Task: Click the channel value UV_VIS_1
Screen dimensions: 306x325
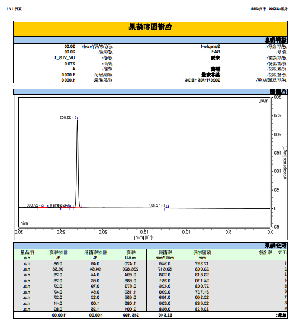Action: [65, 57]
